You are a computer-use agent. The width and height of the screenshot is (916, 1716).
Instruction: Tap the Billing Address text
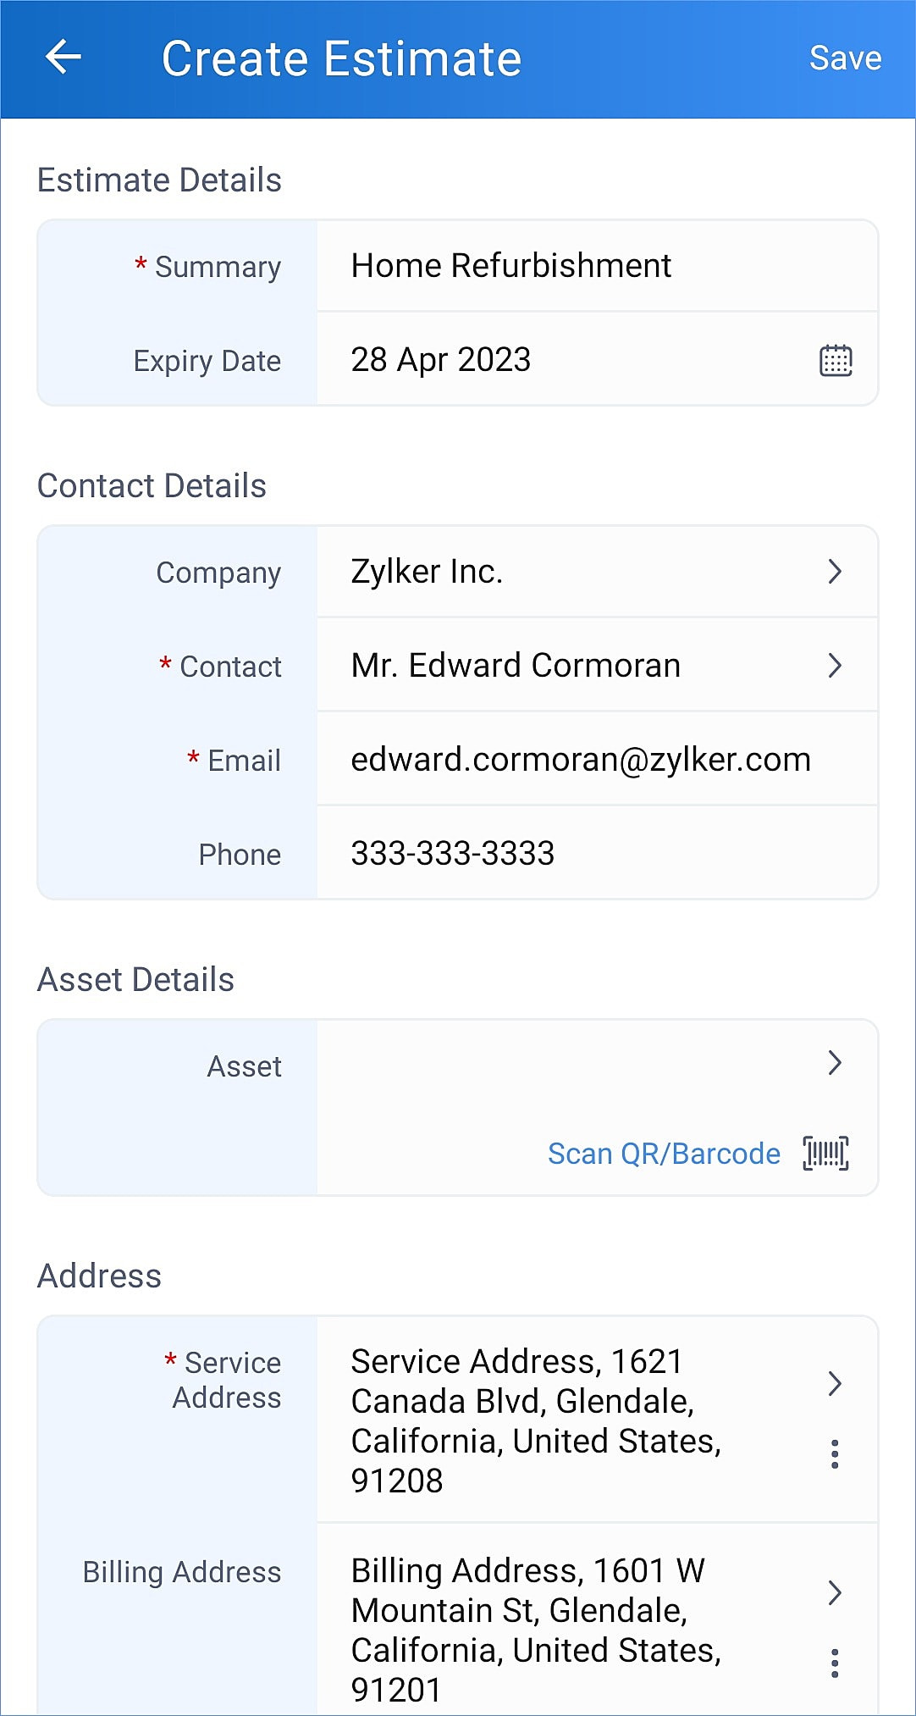coord(536,1630)
